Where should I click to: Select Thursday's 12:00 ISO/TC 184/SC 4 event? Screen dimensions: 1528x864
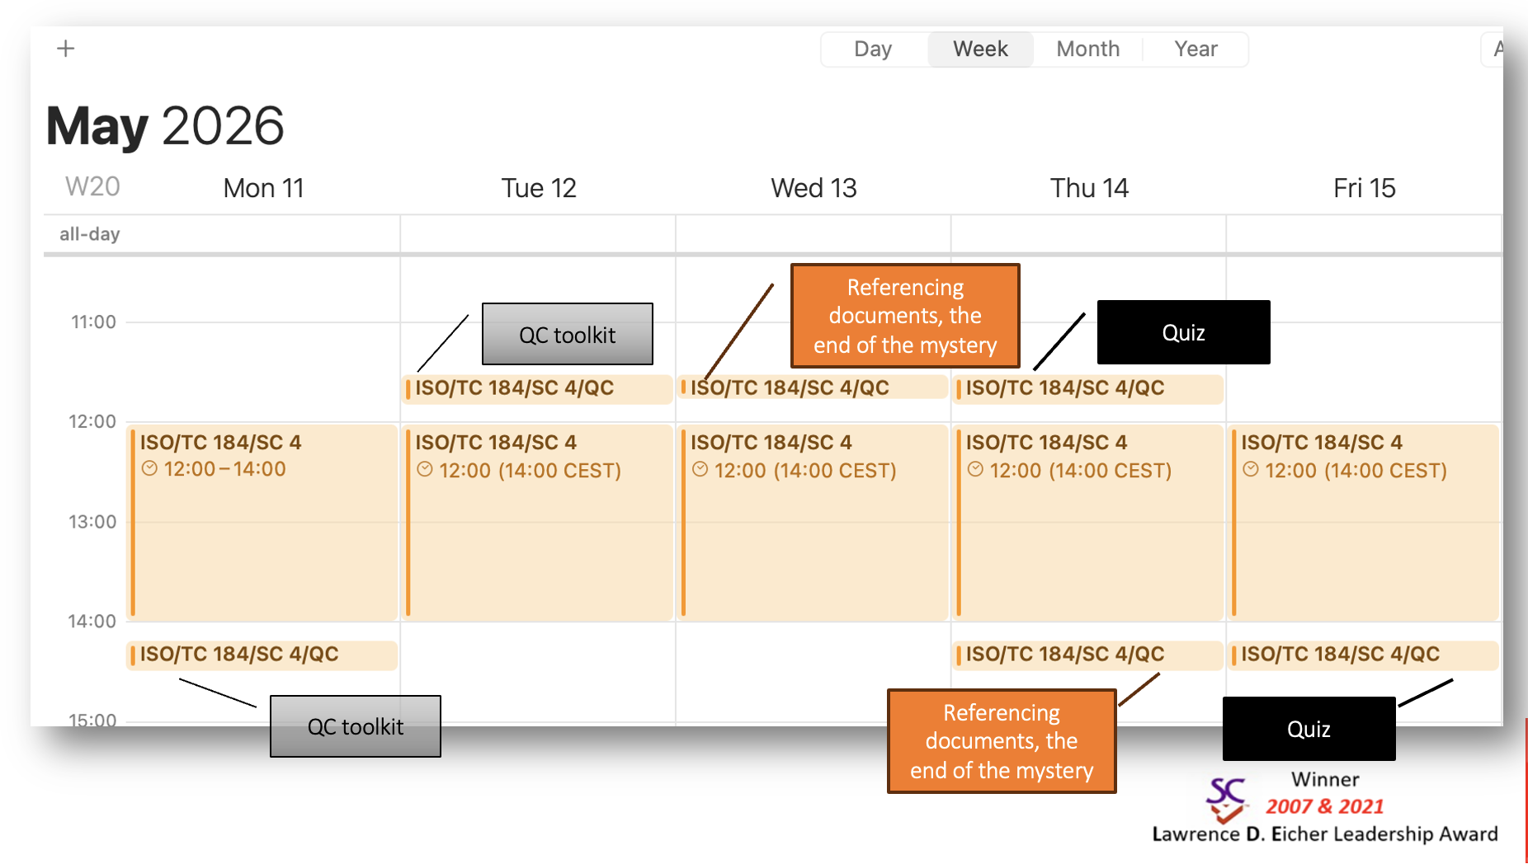[1088, 522]
